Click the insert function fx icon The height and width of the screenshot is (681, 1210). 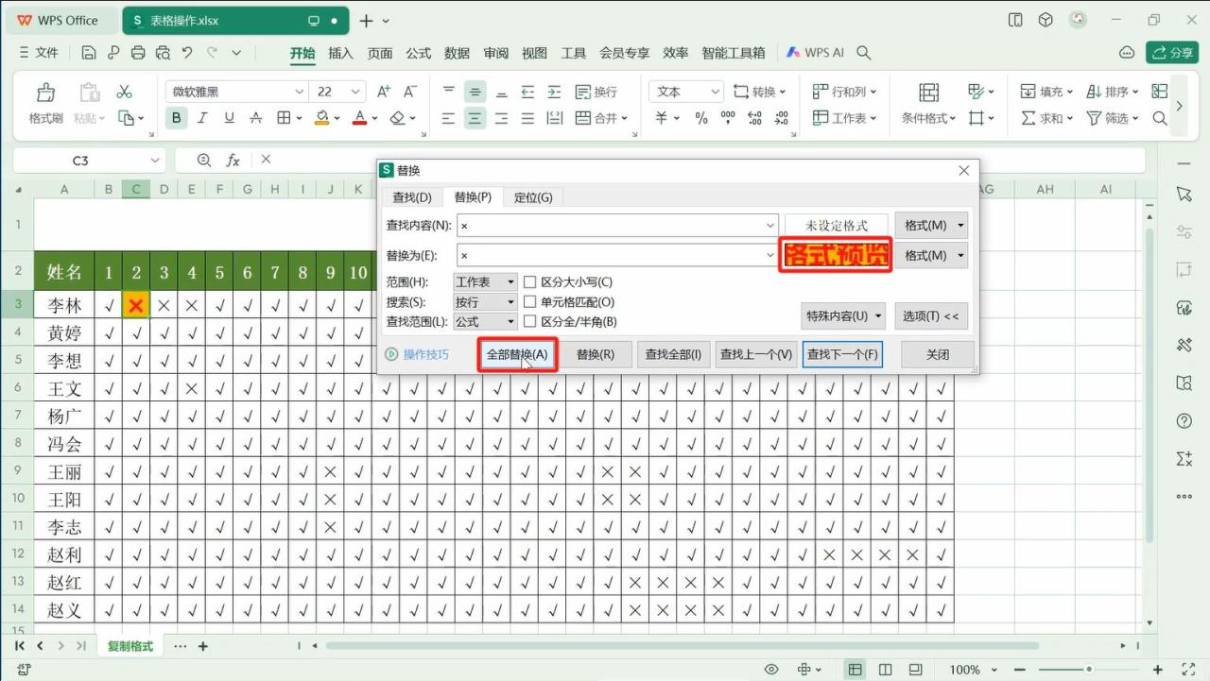click(233, 161)
